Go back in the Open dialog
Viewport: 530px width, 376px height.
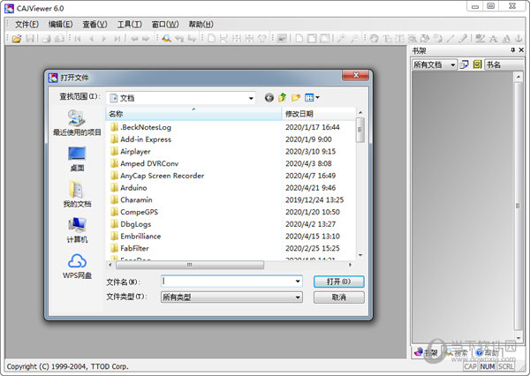tap(269, 98)
